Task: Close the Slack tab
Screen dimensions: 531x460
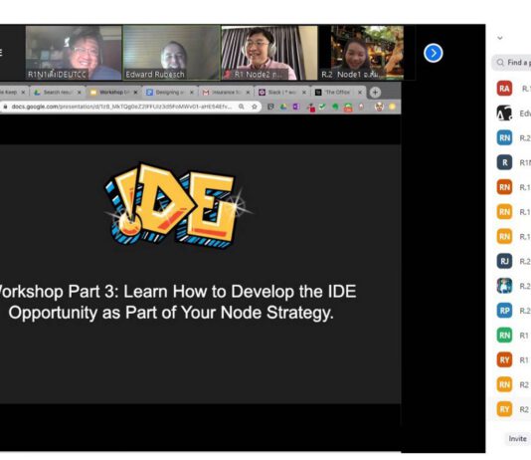Action: (x=304, y=93)
